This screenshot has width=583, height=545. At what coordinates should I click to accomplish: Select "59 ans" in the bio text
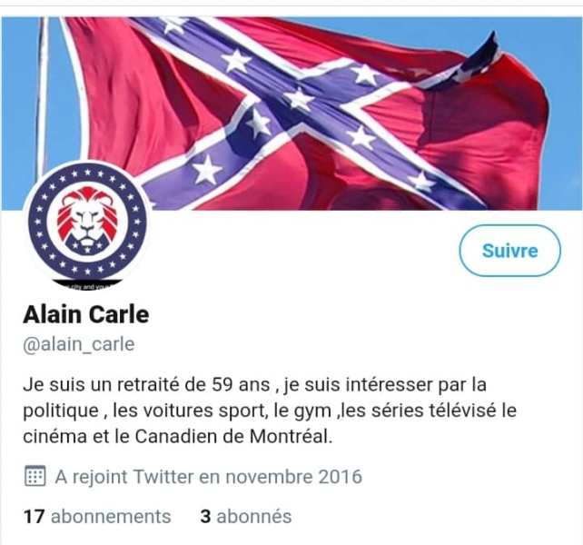[x=242, y=384]
